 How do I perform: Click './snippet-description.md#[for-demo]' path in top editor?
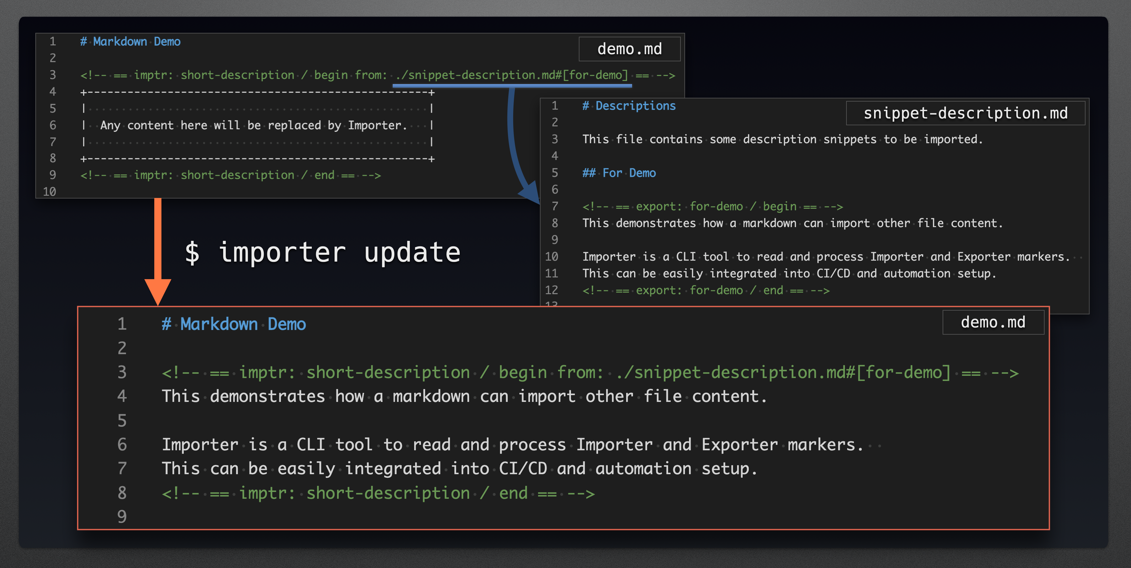pos(512,75)
